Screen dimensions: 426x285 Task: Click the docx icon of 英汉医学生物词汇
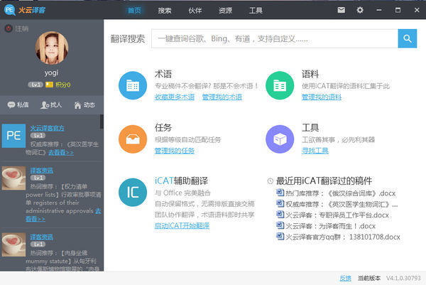tap(280, 203)
